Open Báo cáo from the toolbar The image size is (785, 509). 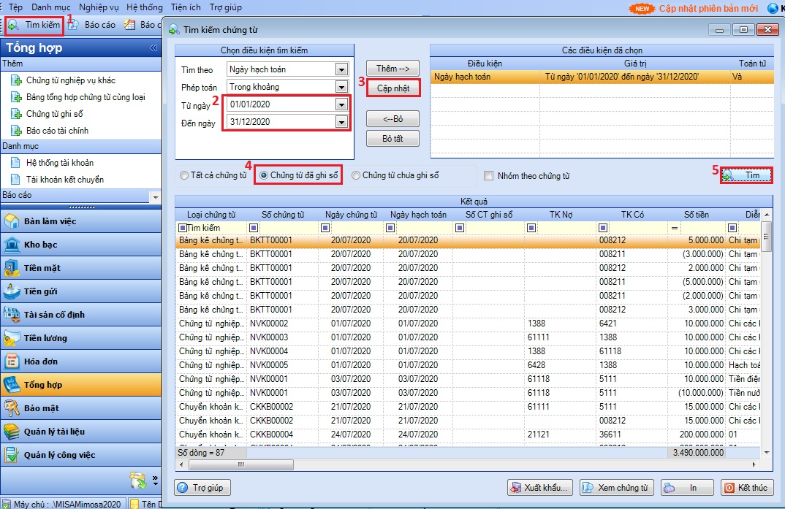point(92,25)
